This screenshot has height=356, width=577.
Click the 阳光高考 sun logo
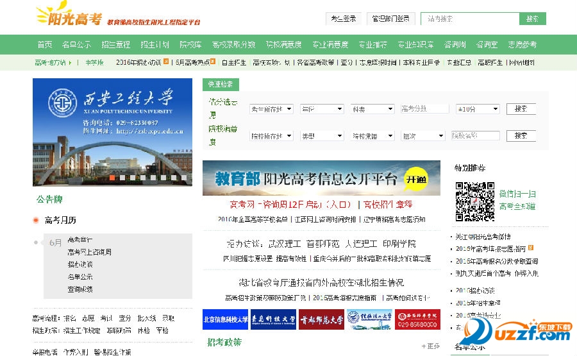coord(69,14)
